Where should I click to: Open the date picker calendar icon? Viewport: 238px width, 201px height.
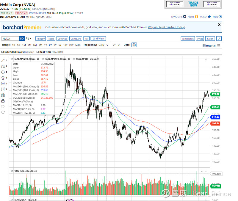click(134, 45)
